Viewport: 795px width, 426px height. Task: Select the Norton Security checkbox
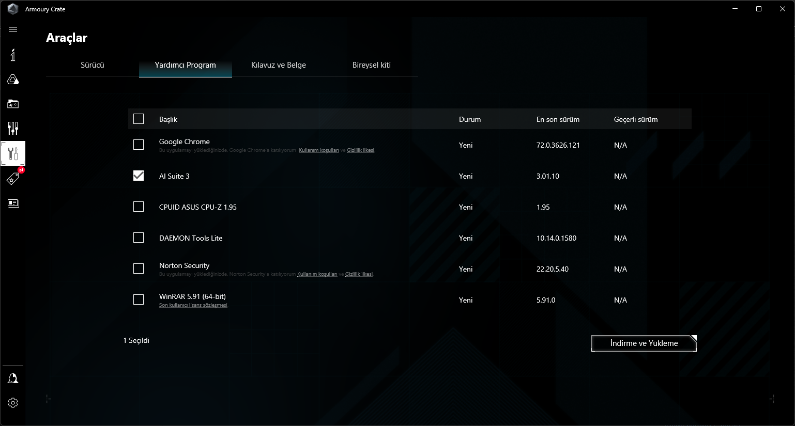pos(139,269)
